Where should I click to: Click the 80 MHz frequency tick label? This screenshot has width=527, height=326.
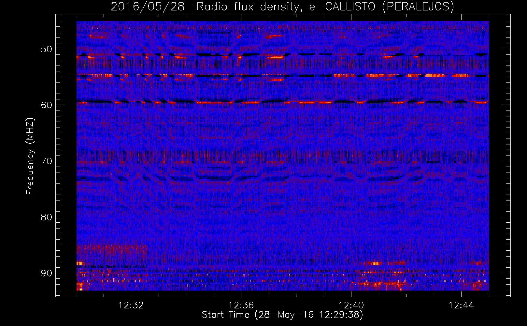point(46,217)
